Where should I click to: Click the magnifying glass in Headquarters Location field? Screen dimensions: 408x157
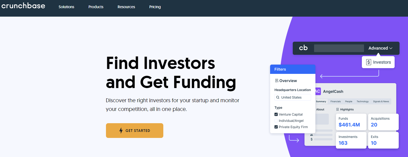(278, 97)
